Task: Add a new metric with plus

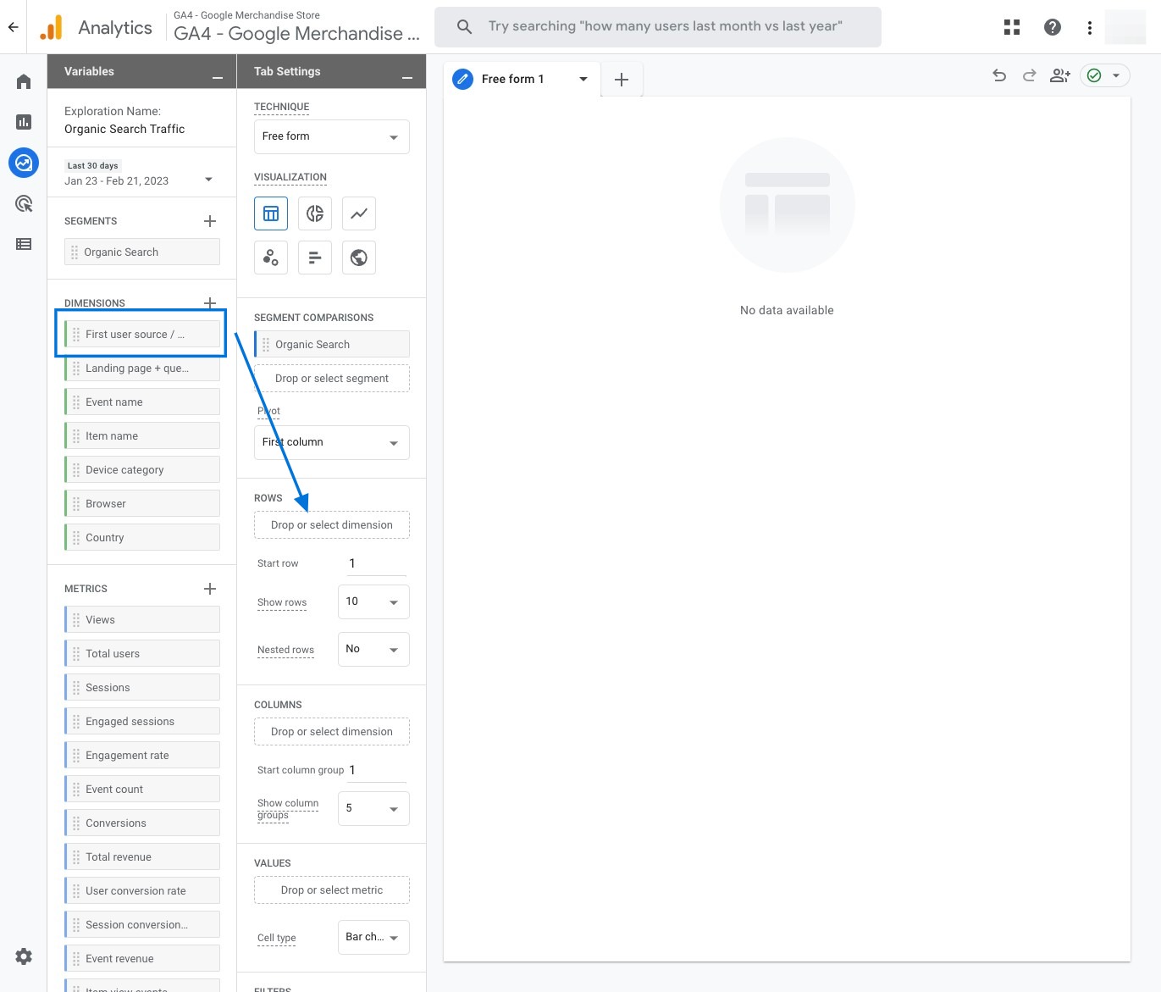Action: point(210,589)
